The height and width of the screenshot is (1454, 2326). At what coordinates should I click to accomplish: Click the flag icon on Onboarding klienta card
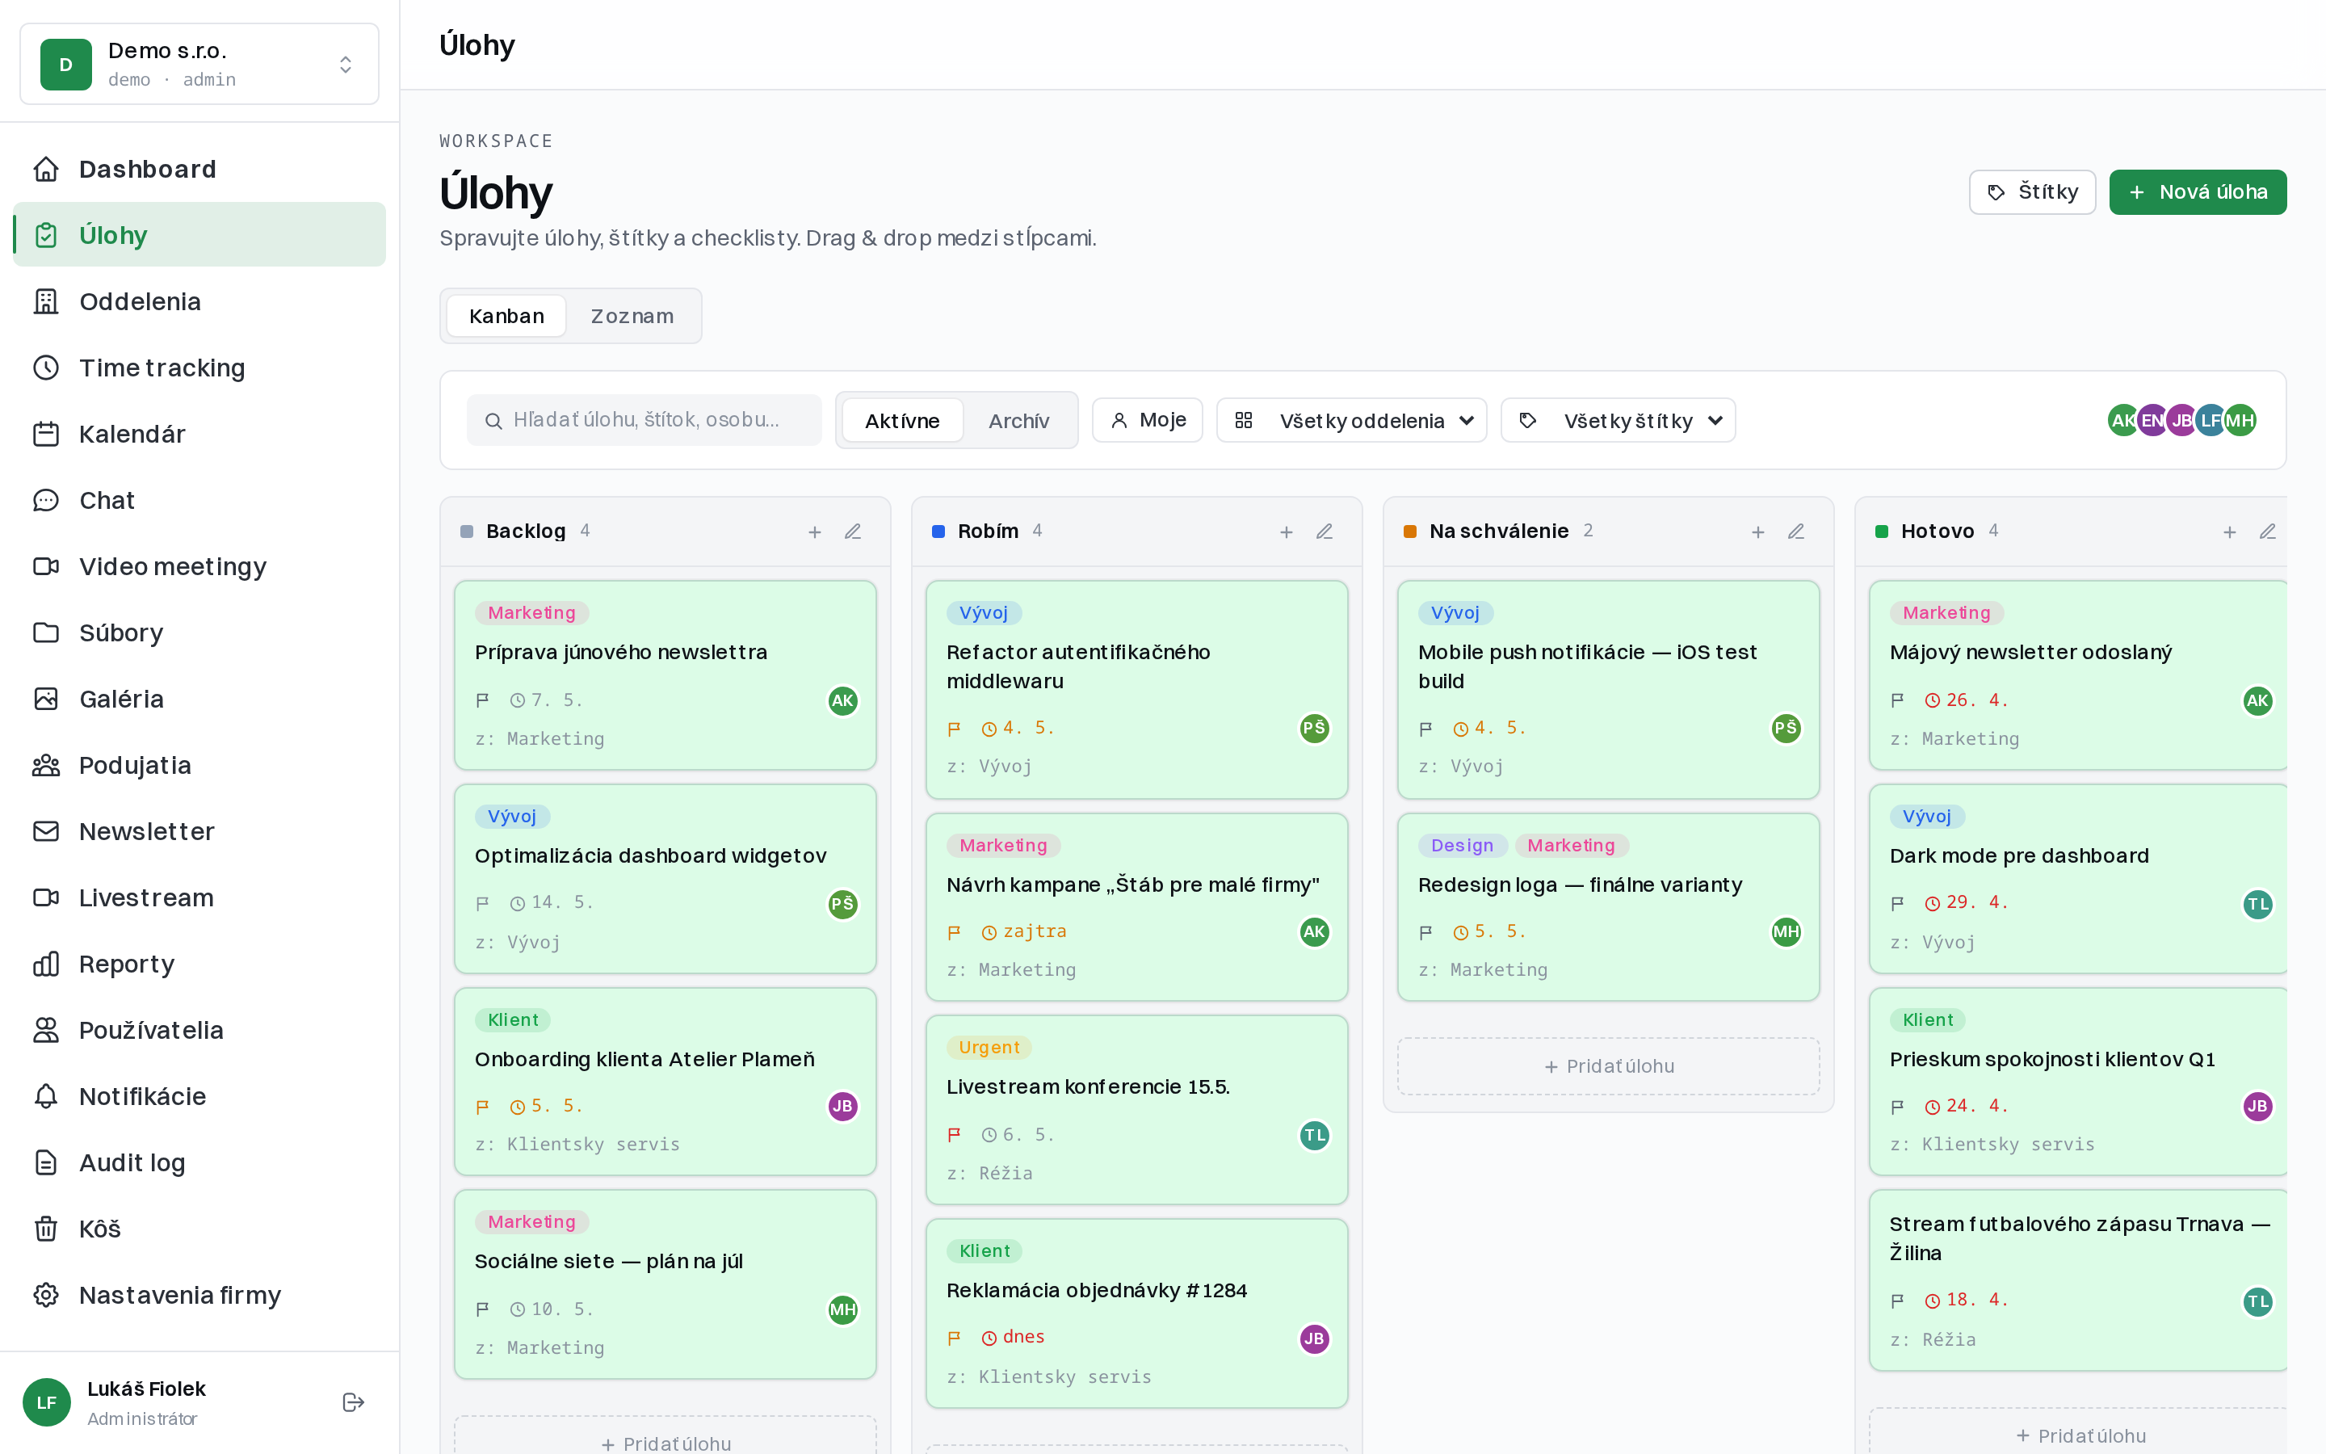coord(482,1107)
